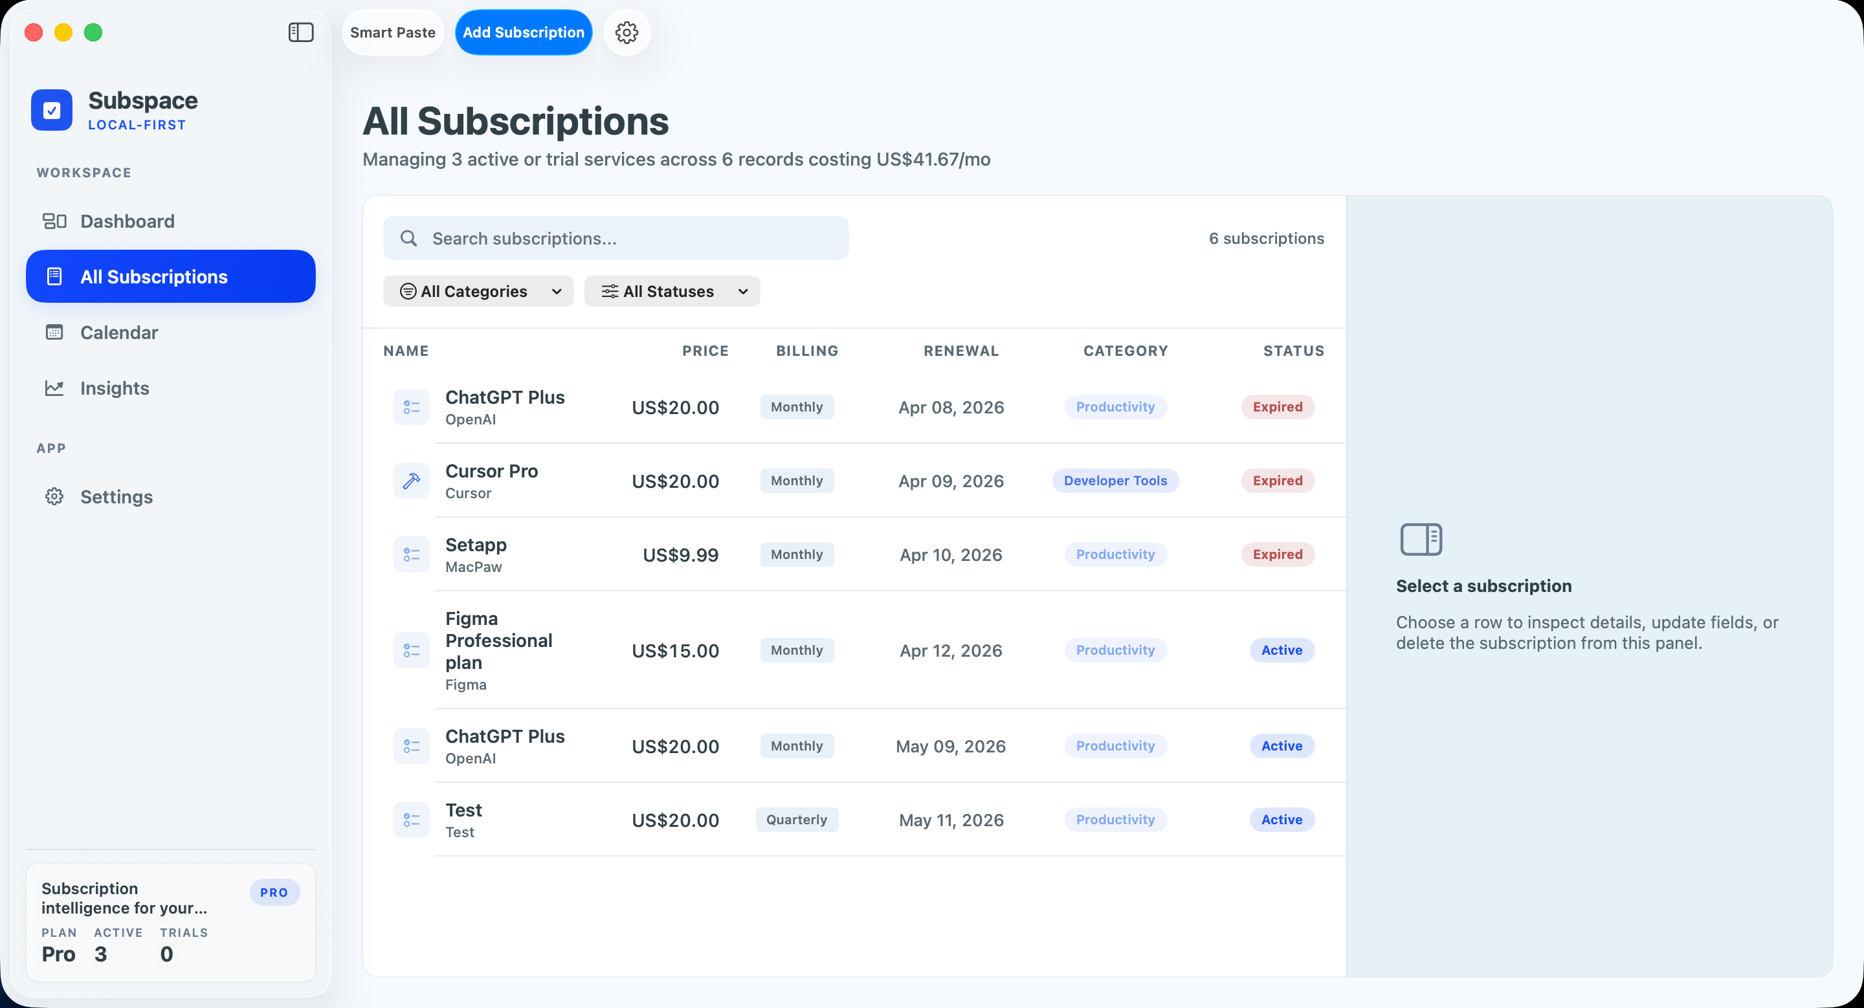Open the Dashboard view from the sidebar
This screenshot has width=1864, height=1008.
tap(127, 221)
